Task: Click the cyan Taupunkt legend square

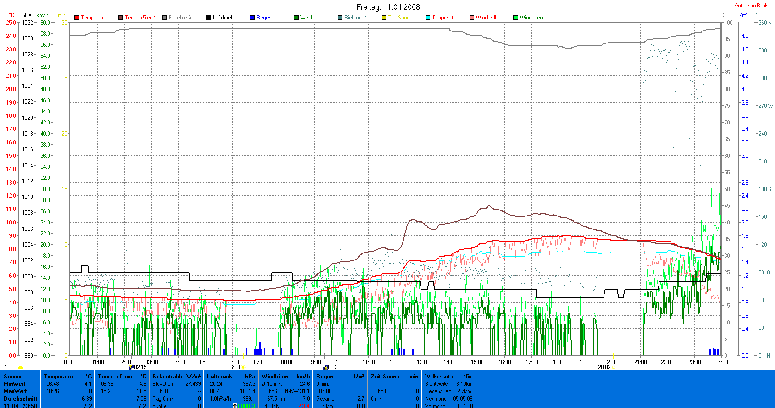Action: pos(428,18)
